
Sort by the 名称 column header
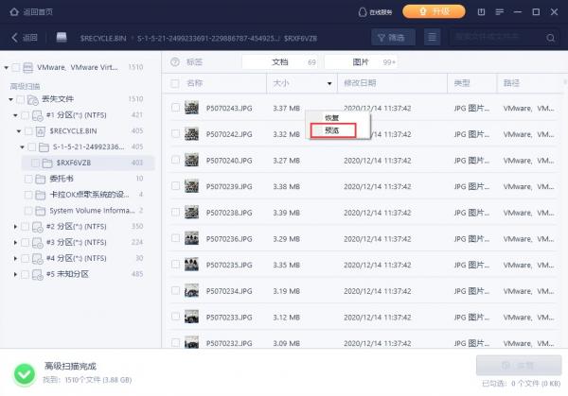coord(194,83)
